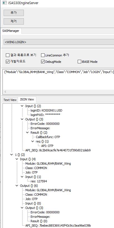Screen dimensions: 114x228
Task: Select the loginPWD masked value row
Action: pos(45,115)
